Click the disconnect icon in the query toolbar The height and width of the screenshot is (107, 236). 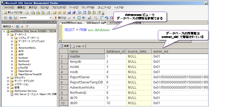10,18
